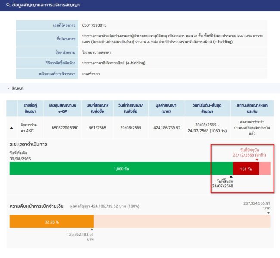
Task: Click the project number 65017393815
Action: click(x=94, y=25)
